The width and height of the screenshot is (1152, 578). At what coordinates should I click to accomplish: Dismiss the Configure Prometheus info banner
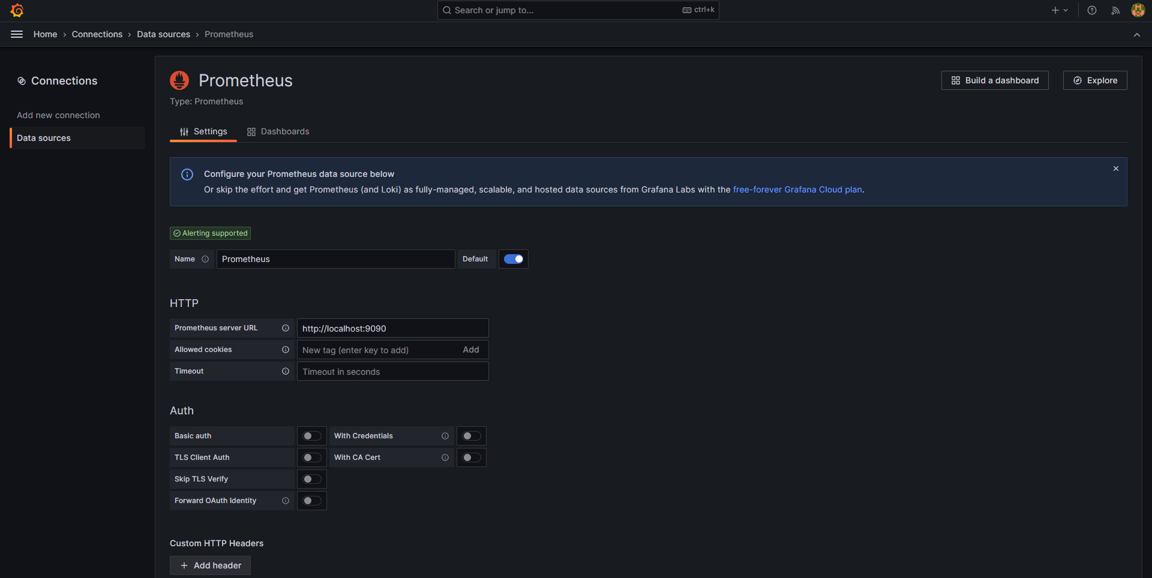(x=1116, y=168)
